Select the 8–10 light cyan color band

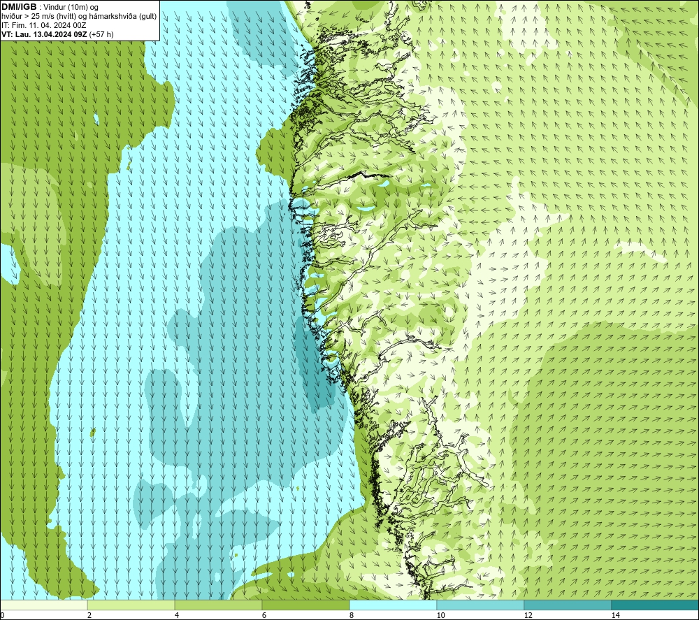coord(393,605)
